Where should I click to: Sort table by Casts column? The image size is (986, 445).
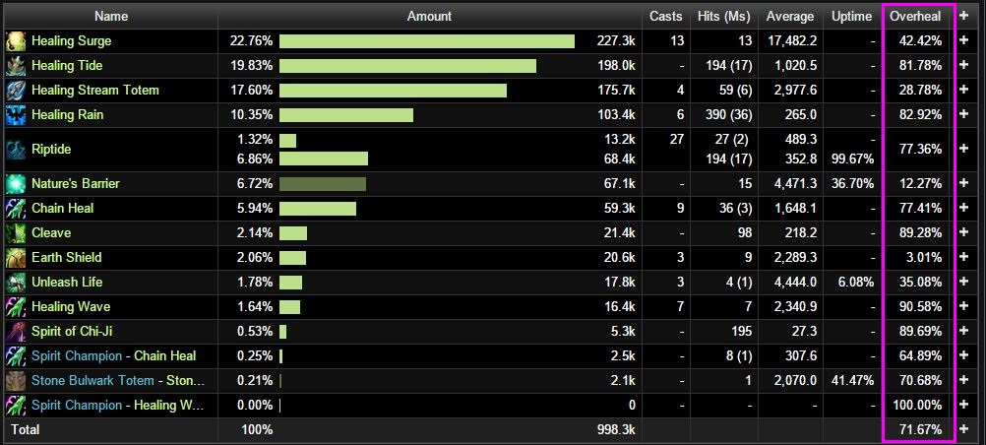(x=665, y=16)
